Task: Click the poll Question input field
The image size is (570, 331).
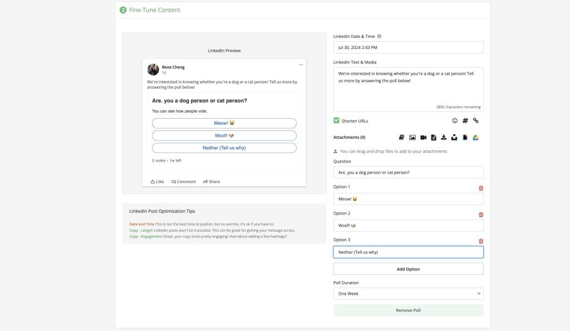Action: coord(408,172)
